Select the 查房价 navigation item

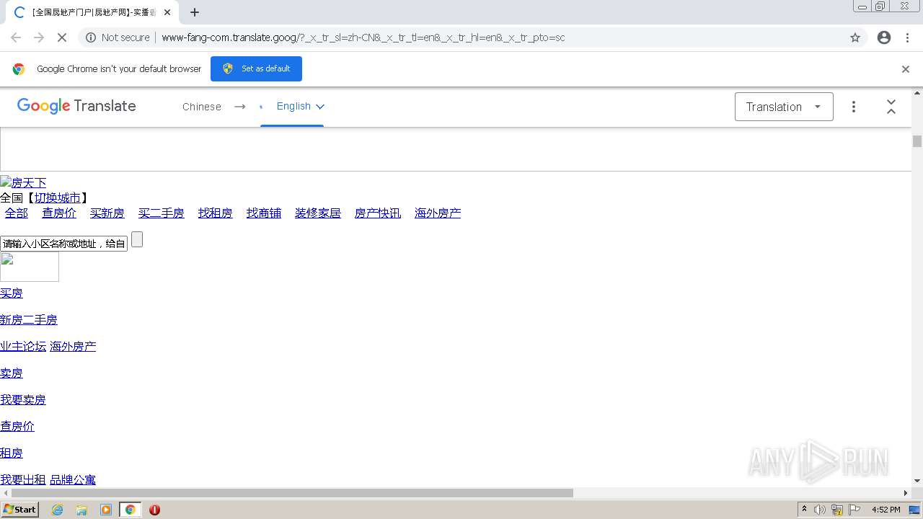(59, 213)
